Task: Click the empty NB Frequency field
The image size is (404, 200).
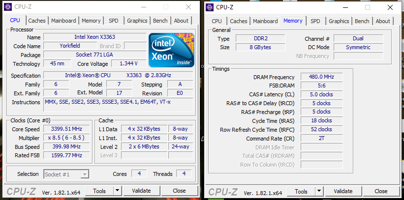Action: point(358,56)
